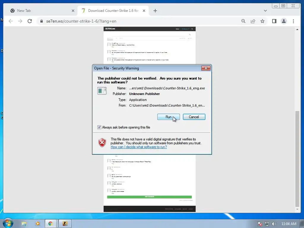Cancel the Open File security warning
The image size is (304, 228).
point(194,117)
